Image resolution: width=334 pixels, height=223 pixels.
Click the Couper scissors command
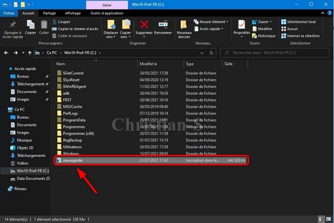(x=61, y=22)
